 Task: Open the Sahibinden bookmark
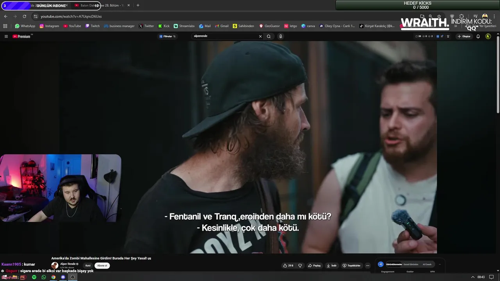pos(243,26)
